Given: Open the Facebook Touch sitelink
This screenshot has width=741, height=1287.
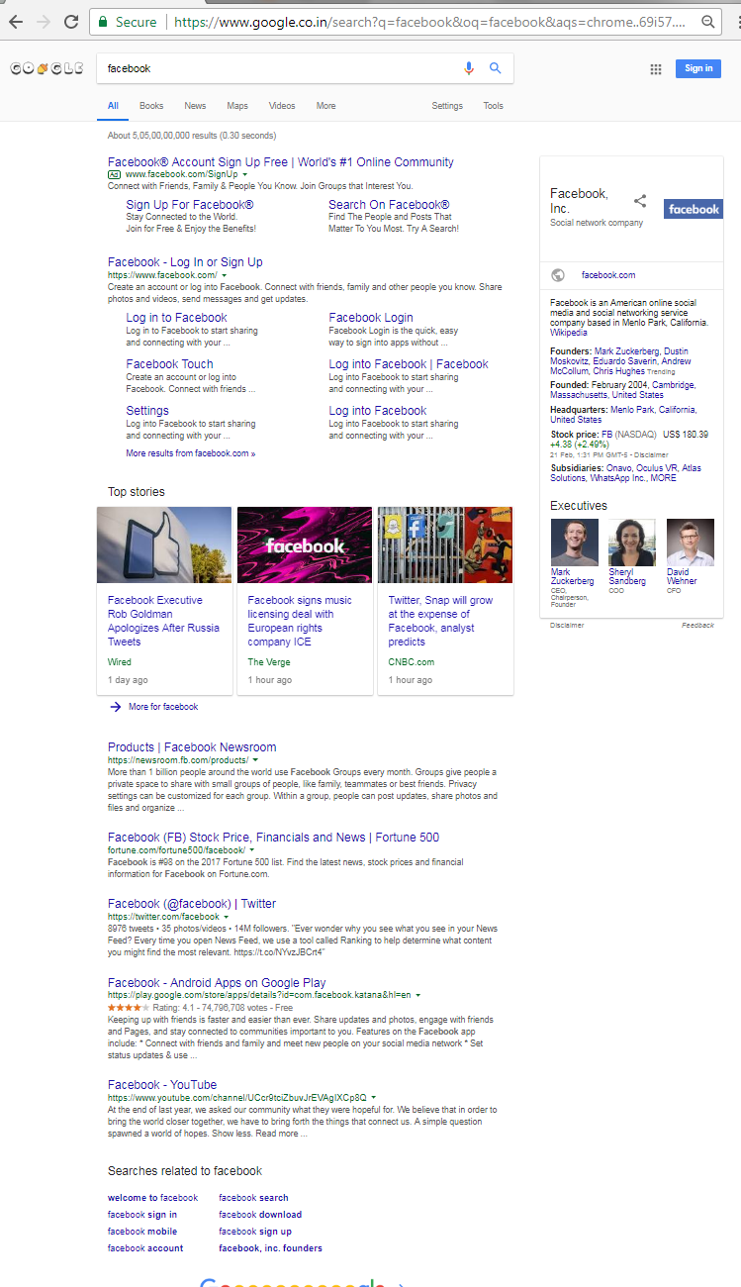Looking at the screenshot, I should coord(169,364).
